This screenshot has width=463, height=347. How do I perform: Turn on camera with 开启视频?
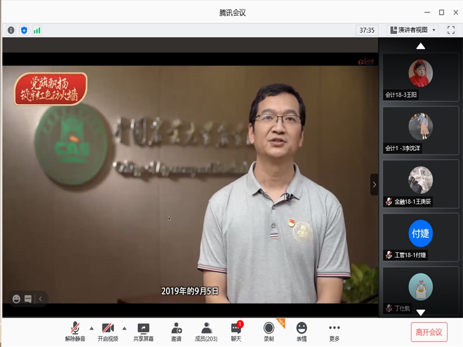108,331
